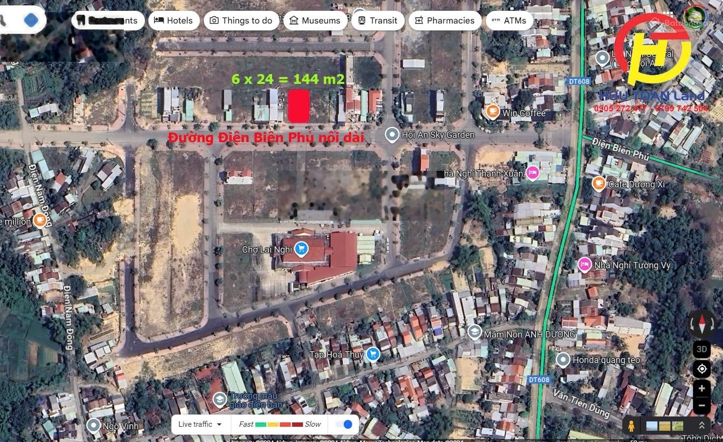
Task: Zoom out with the minus button
Action: 701,406
